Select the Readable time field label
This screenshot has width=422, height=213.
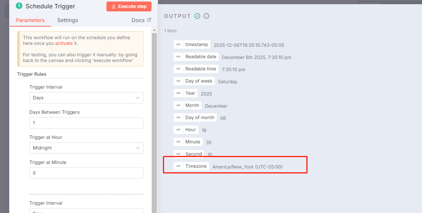point(200,69)
